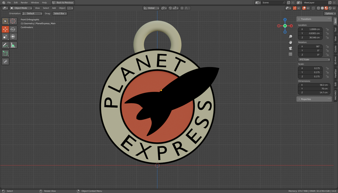
Task: Toggle viewport overlays display
Action: pos(304,8)
